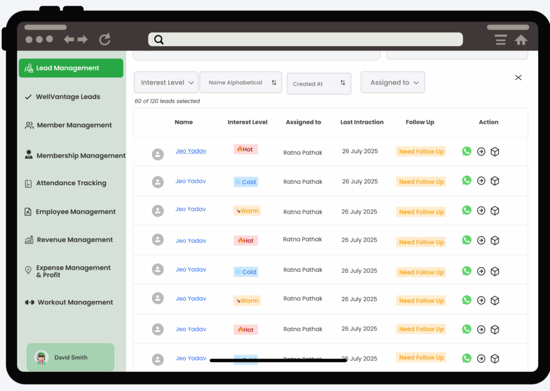550x391 pixels.
Task: Expand Interest Level dropdown
Action: (x=166, y=83)
